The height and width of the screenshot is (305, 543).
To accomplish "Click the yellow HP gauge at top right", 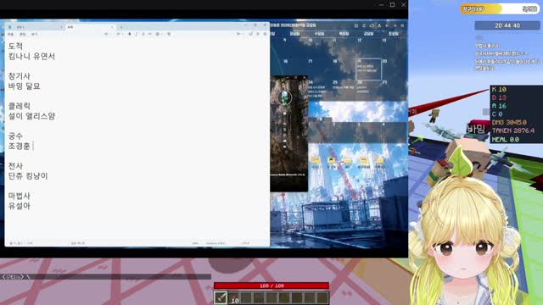I will [499, 9].
